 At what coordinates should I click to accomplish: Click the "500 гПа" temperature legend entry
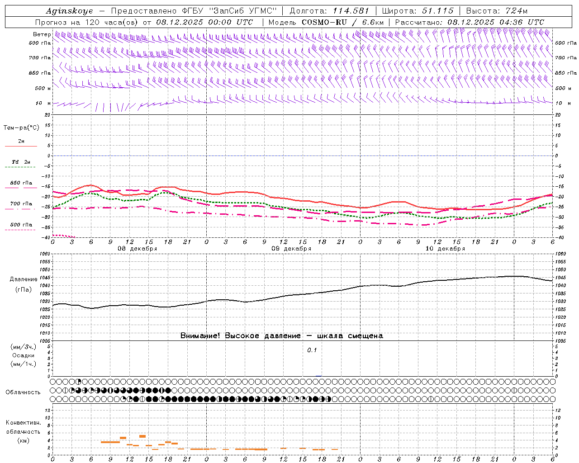(21, 225)
